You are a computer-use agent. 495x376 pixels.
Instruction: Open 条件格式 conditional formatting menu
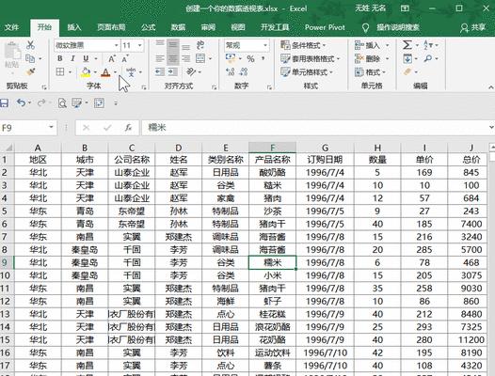tap(303, 45)
